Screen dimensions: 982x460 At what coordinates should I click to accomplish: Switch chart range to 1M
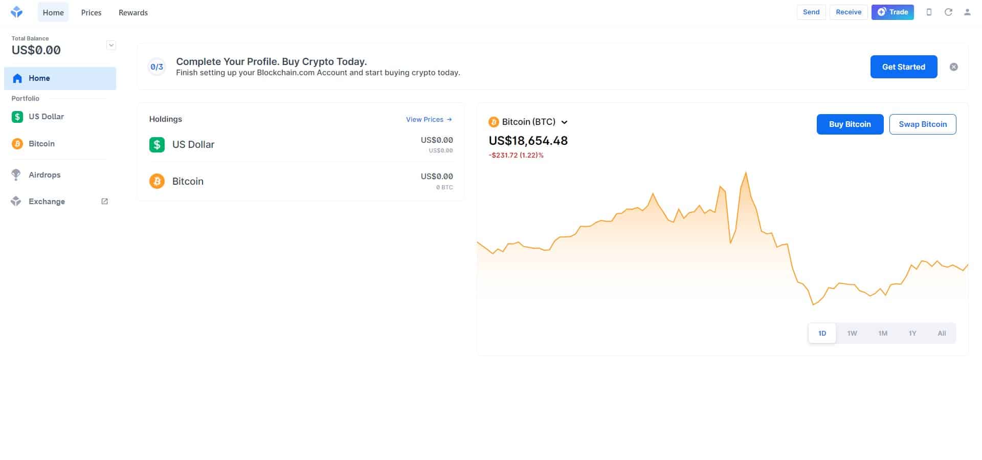tap(883, 333)
